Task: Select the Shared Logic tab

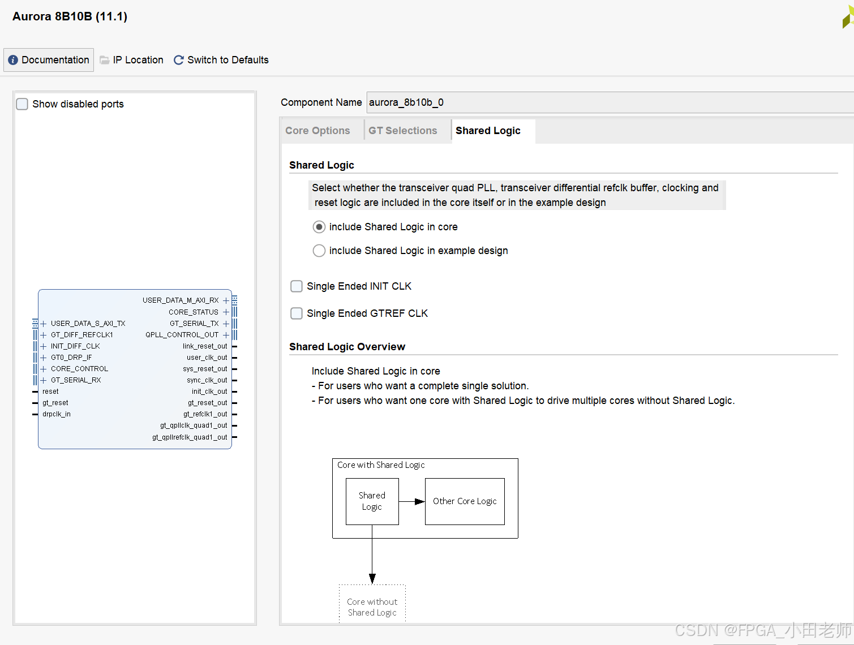Action: coord(488,131)
